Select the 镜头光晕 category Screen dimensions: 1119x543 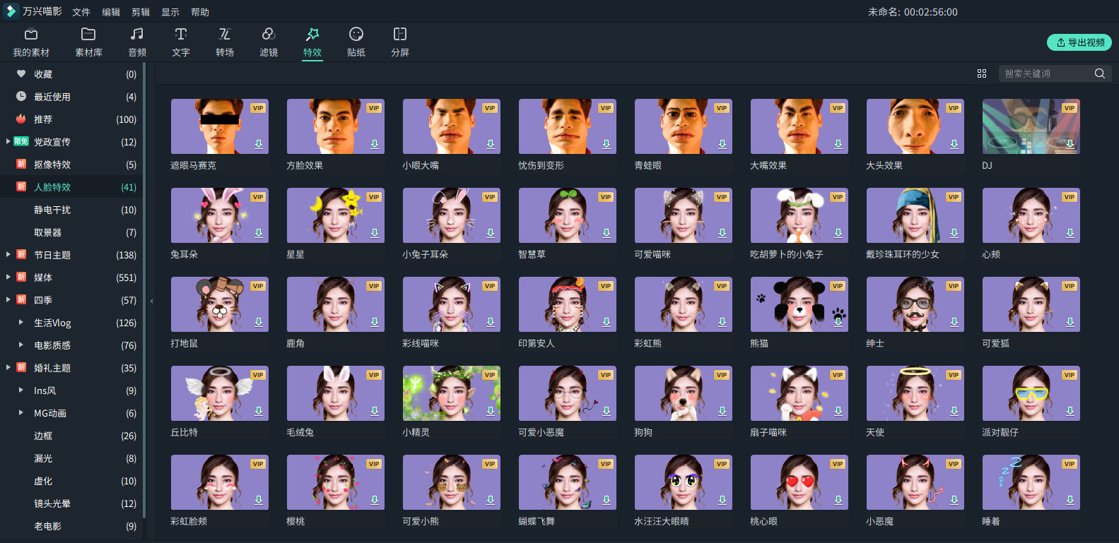[x=71, y=503]
